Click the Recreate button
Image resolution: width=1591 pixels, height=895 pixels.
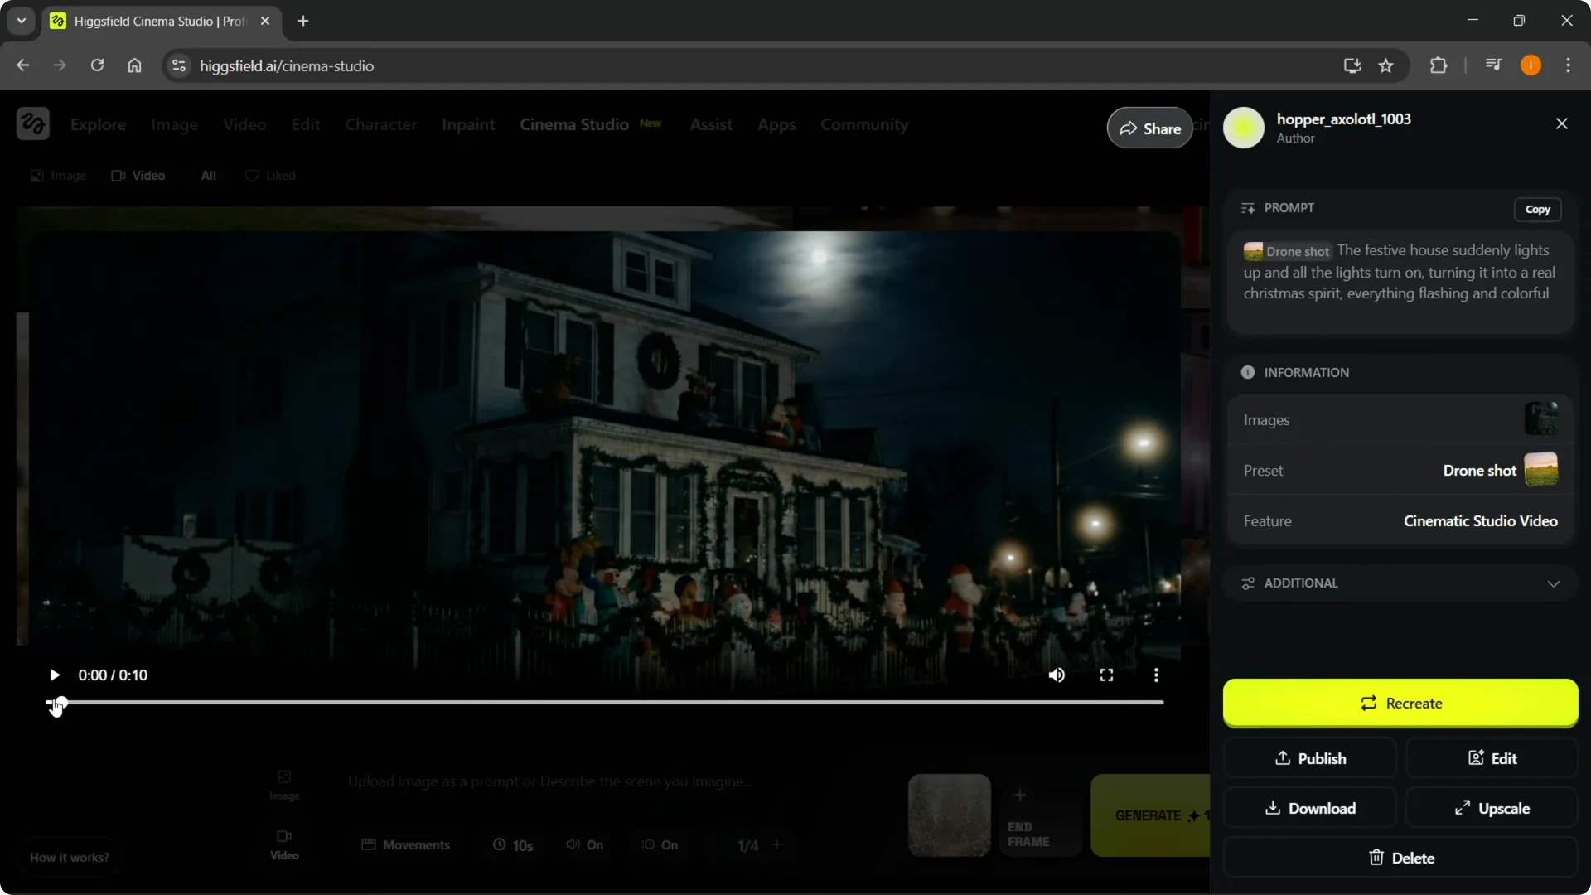tap(1400, 703)
